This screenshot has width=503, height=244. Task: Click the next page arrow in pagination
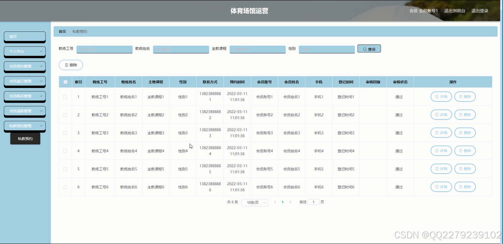pos(290,202)
